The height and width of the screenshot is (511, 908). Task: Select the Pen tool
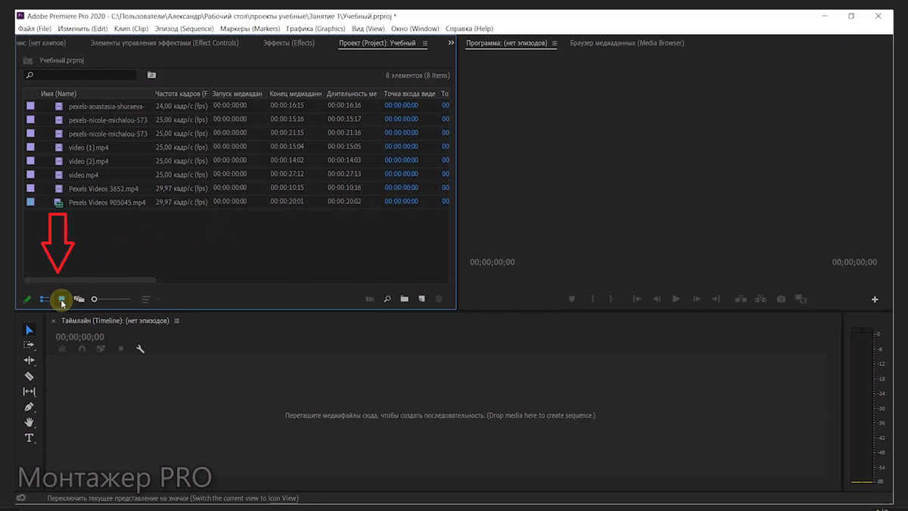coord(29,407)
